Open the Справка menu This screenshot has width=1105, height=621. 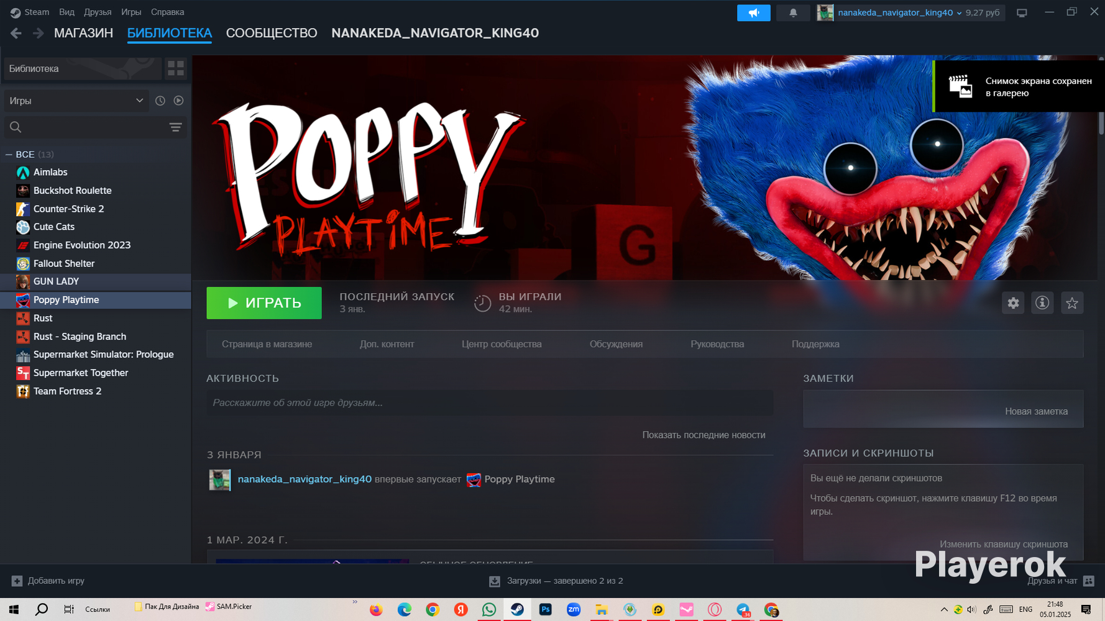pyautogui.click(x=167, y=12)
